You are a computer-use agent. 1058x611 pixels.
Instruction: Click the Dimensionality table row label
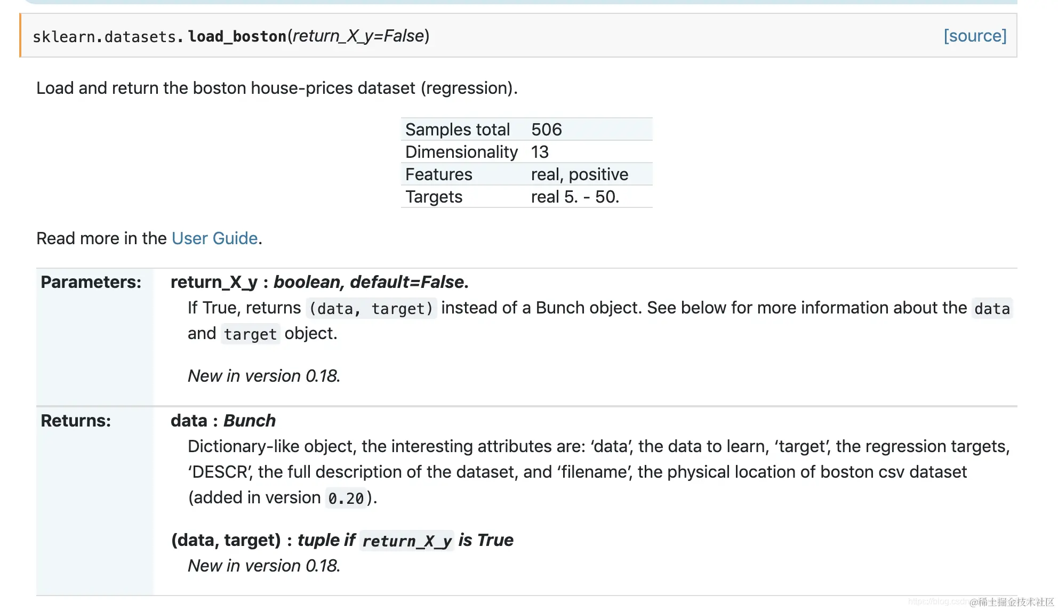tap(461, 152)
